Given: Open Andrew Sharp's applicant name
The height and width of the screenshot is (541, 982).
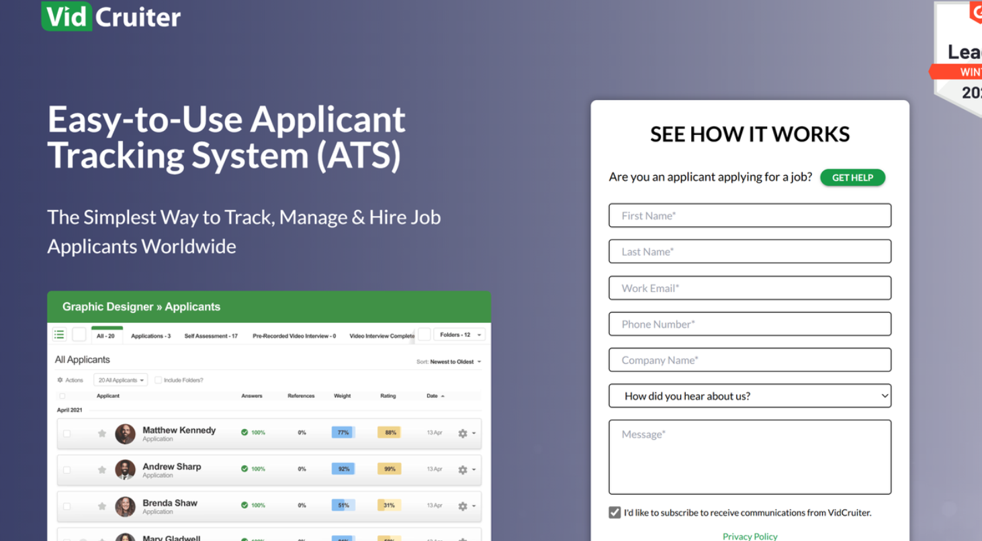Looking at the screenshot, I should pyautogui.click(x=172, y=466).
